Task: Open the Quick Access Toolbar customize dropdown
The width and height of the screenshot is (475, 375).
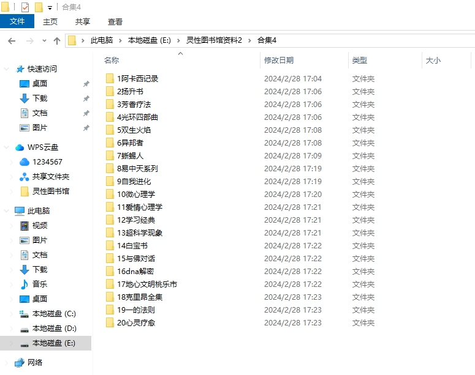Action: [50, 8]
